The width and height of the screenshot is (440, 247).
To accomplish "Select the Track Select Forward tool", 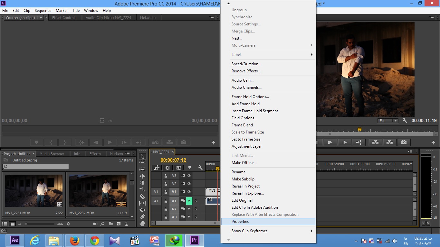I will (142, 163).
